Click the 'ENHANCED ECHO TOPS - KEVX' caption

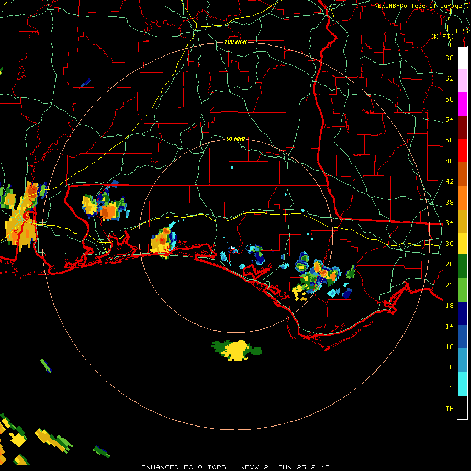(200, 467)
